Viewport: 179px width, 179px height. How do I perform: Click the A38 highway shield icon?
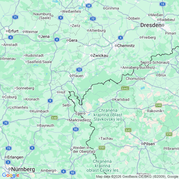coord(89,6)
